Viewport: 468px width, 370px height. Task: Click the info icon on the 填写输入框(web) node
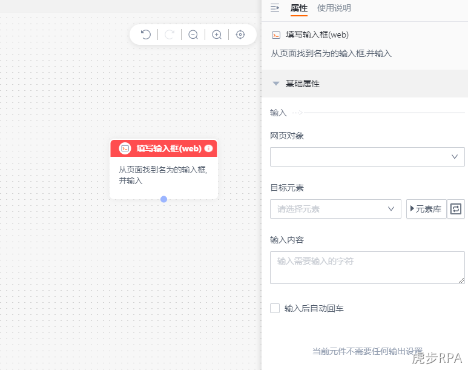209,148
